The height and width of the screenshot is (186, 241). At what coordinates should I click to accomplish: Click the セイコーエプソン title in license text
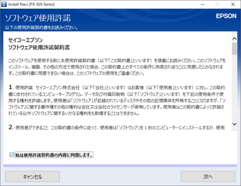pos(25,40)
